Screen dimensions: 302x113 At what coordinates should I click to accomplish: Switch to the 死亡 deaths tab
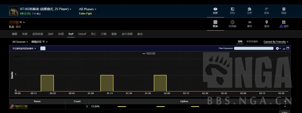(93, 34)
